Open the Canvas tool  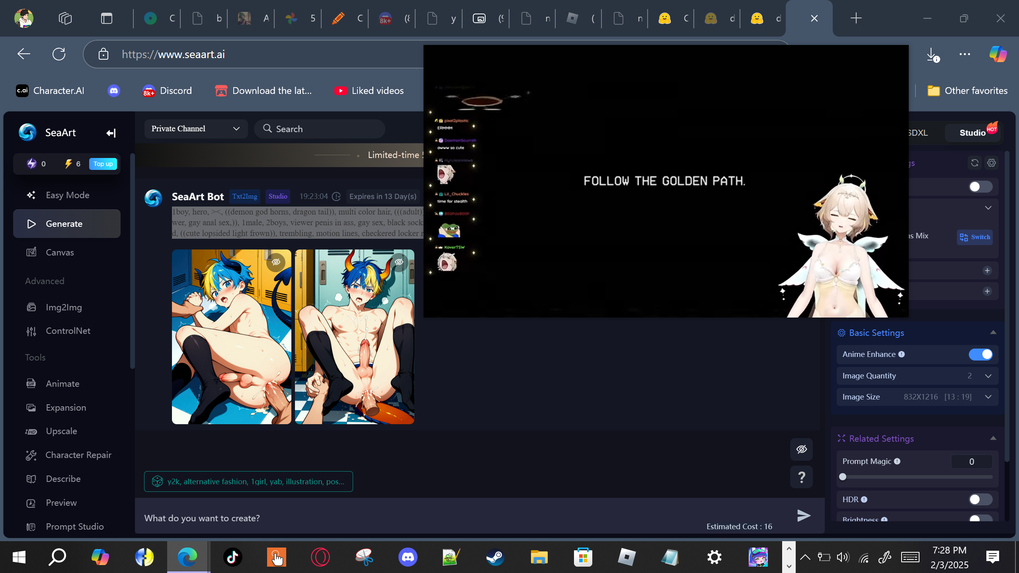coord(67,252)
